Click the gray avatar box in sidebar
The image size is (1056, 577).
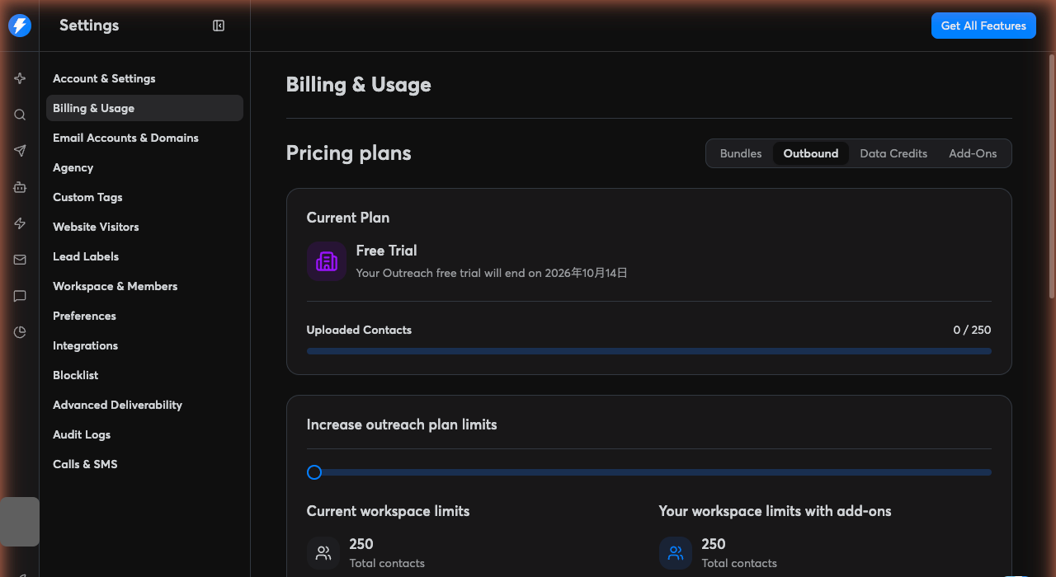coord(20,522)
